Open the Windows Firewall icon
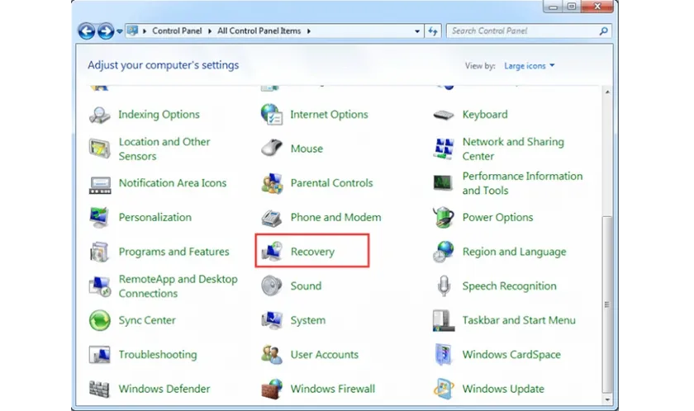The height and width of the screenshot is (411, 694). (271, 389)
